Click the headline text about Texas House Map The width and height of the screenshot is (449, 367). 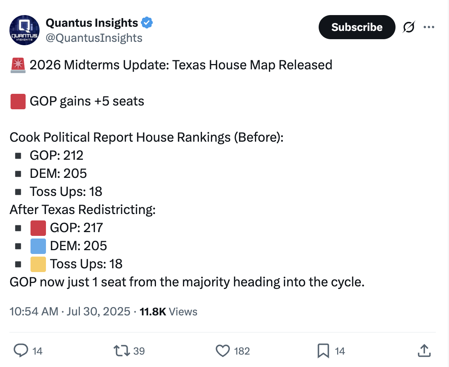click(181, 65)
